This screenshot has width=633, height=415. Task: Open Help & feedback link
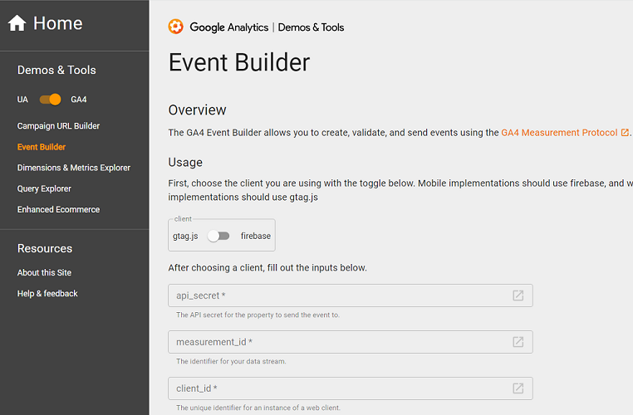(47, 294)
